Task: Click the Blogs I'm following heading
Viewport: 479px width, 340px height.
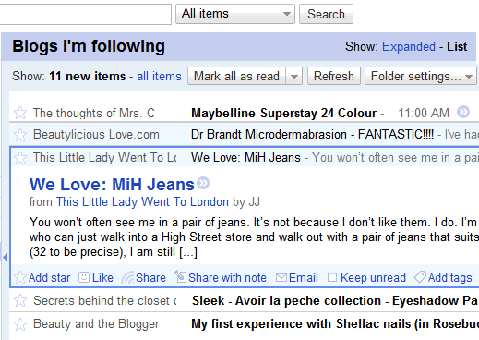Action: (x=89, y=46)
